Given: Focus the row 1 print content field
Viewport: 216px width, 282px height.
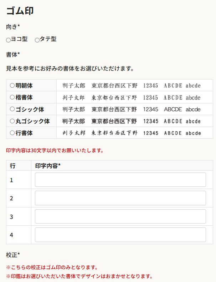Looking at the screenshot, I should (120, 180).
